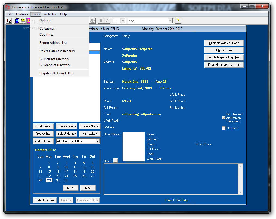Enable the Christmas checkbox
Viewport: 276px width, 219px height.
(x=224, y=128)
